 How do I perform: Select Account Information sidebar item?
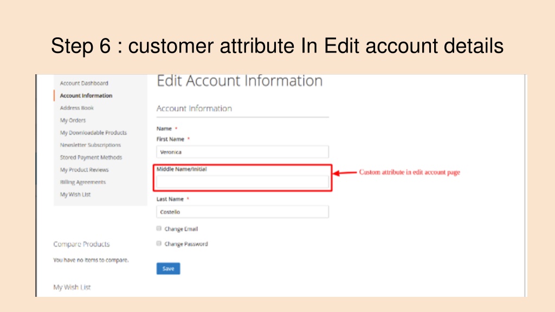[x=86, y=95]
